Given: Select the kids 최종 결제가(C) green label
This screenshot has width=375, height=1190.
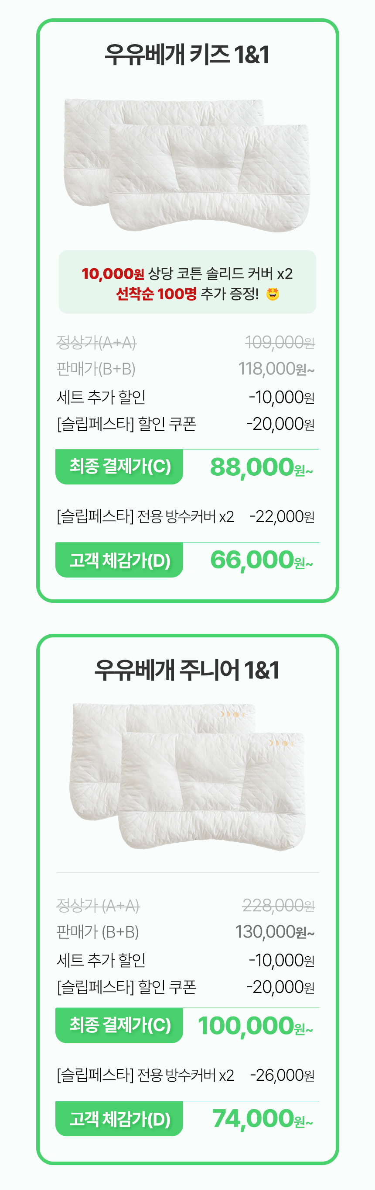Looking at the screenshot, I should pos(119,467).
